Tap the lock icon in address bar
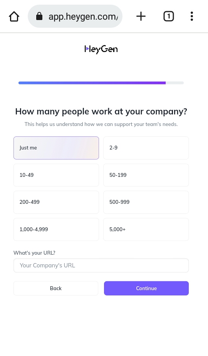Image resolution: width=208 pixels, height=356 pixels. pyautogui.click(x=39, y=16)
